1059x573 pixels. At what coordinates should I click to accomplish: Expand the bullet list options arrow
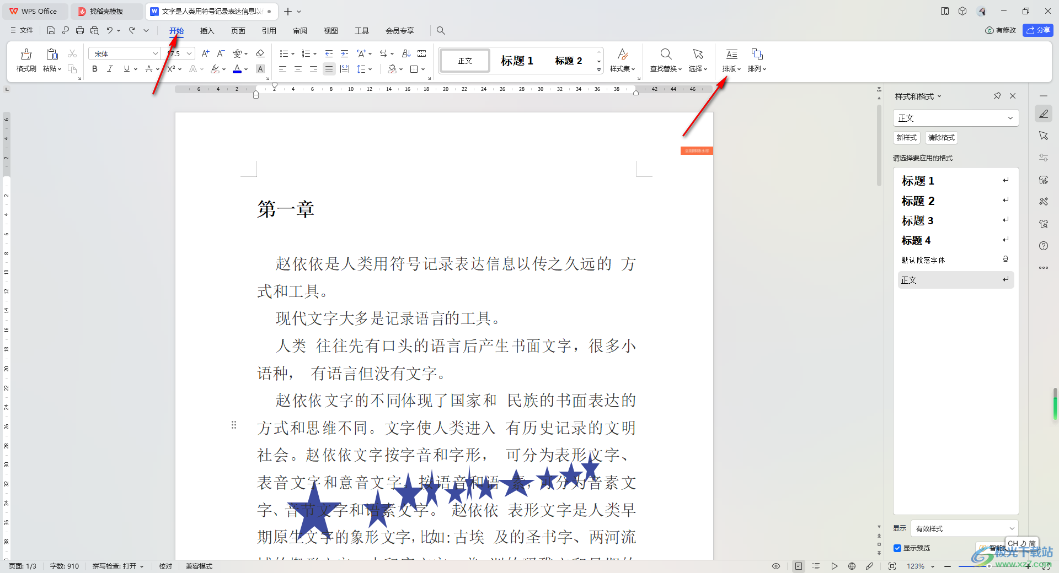[x=293, y=53]
